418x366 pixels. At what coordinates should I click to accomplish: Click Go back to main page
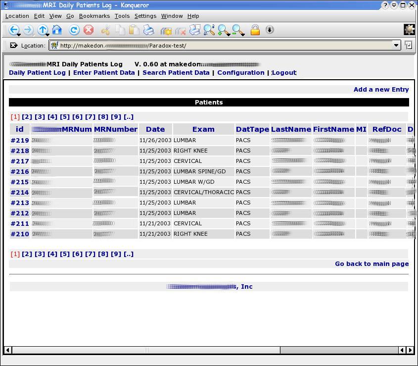tap(372, 264)
